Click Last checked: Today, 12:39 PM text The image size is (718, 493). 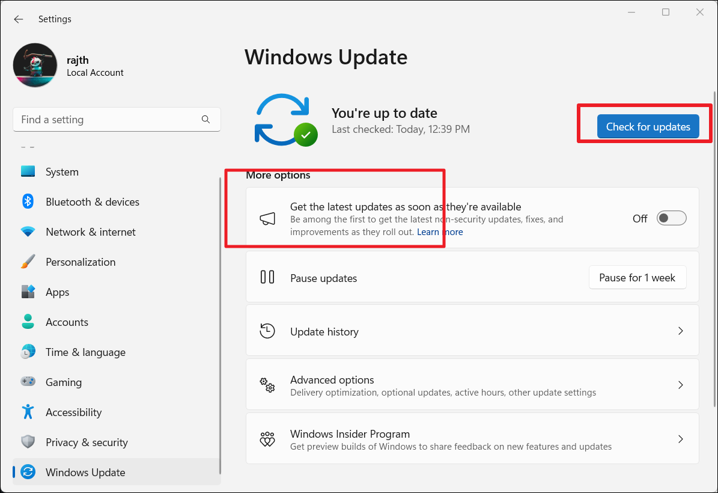click(401, 129)
